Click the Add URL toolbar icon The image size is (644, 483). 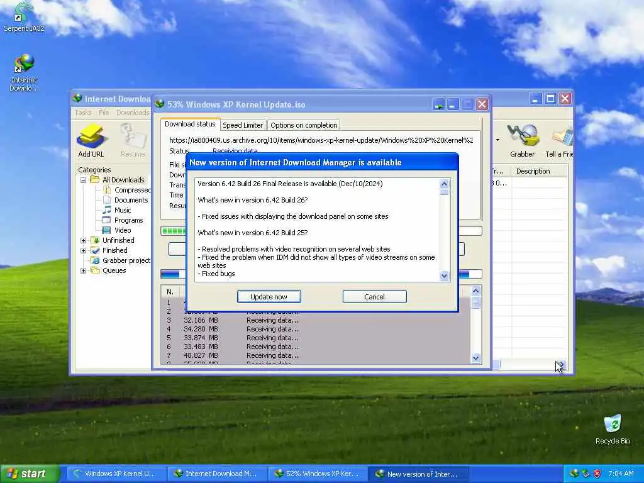[x=91, y=141]
